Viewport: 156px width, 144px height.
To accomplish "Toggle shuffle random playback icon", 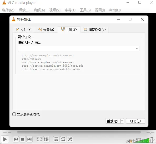I will [x=70, y=139].
